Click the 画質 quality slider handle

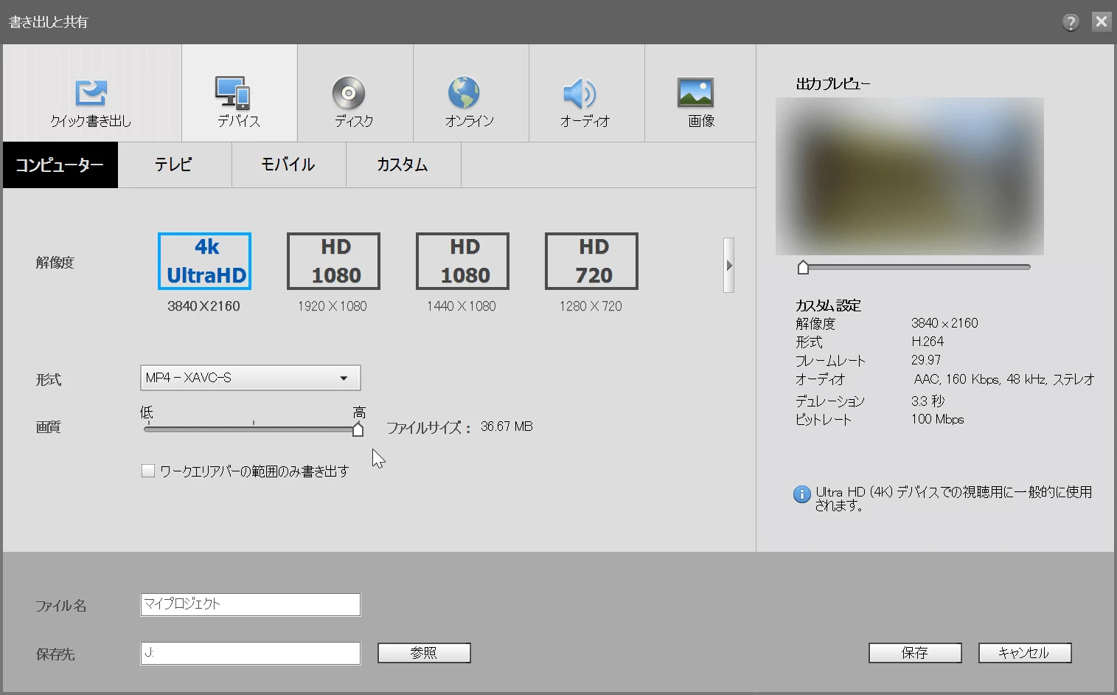pyautogui.click(x=358, y=429)
